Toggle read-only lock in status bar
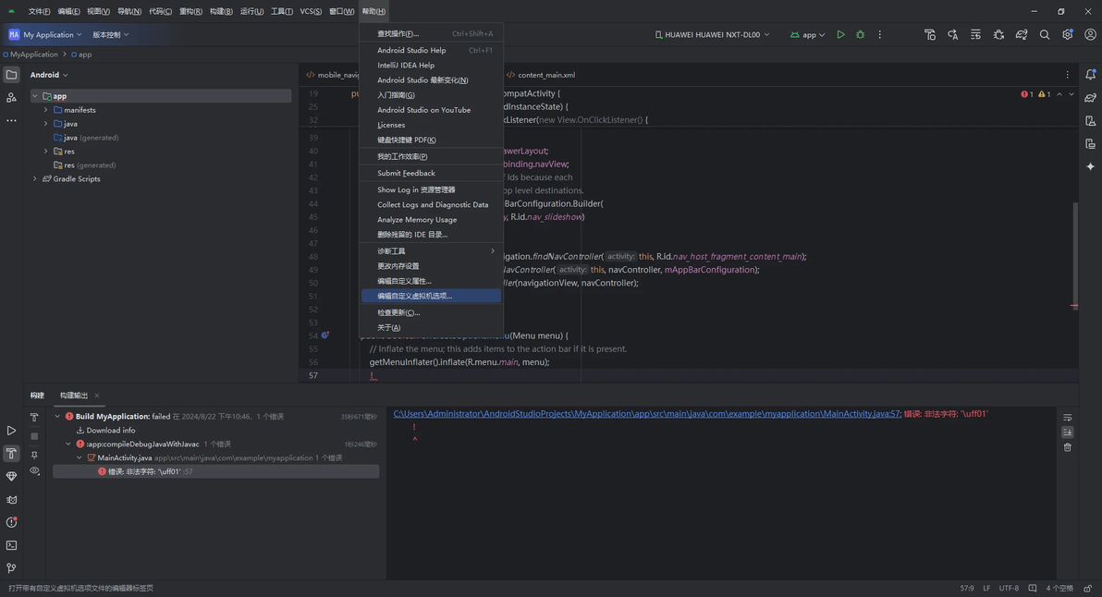 (1088, 588)
